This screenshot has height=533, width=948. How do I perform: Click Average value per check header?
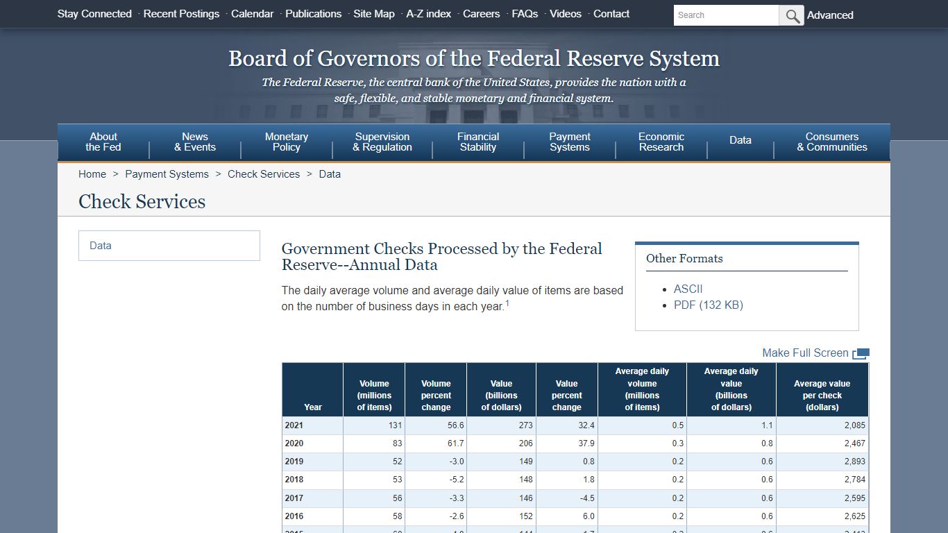(822, 389)
